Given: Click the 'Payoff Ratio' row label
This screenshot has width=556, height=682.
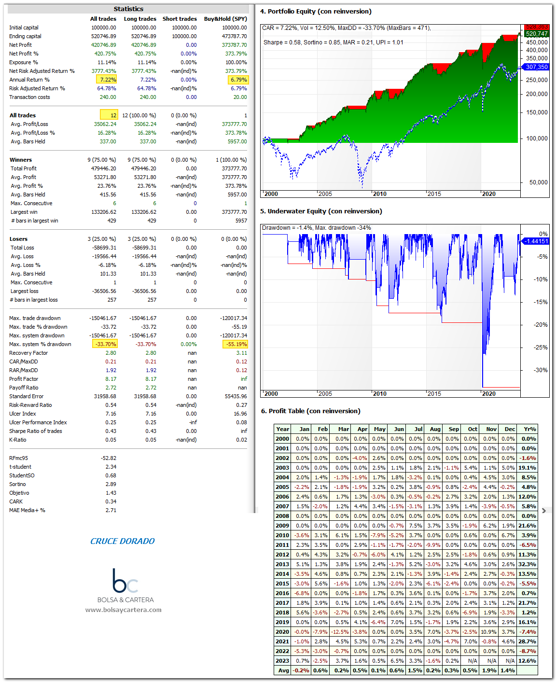Looking at the screenshot, I should tap(24, 388).
